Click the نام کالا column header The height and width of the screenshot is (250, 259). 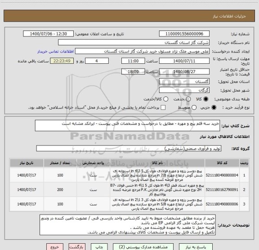157,163
